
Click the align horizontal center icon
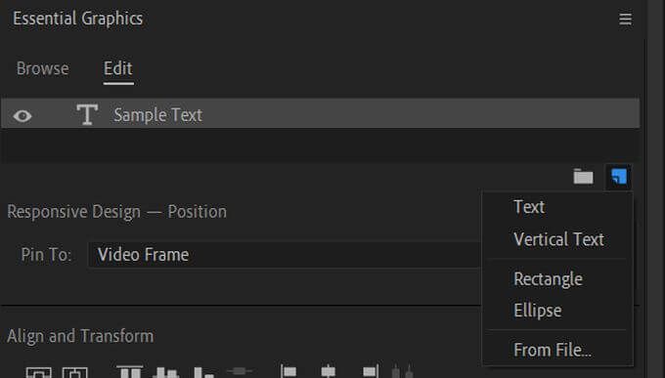329,371
